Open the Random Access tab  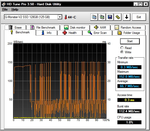tap(128, 28)
